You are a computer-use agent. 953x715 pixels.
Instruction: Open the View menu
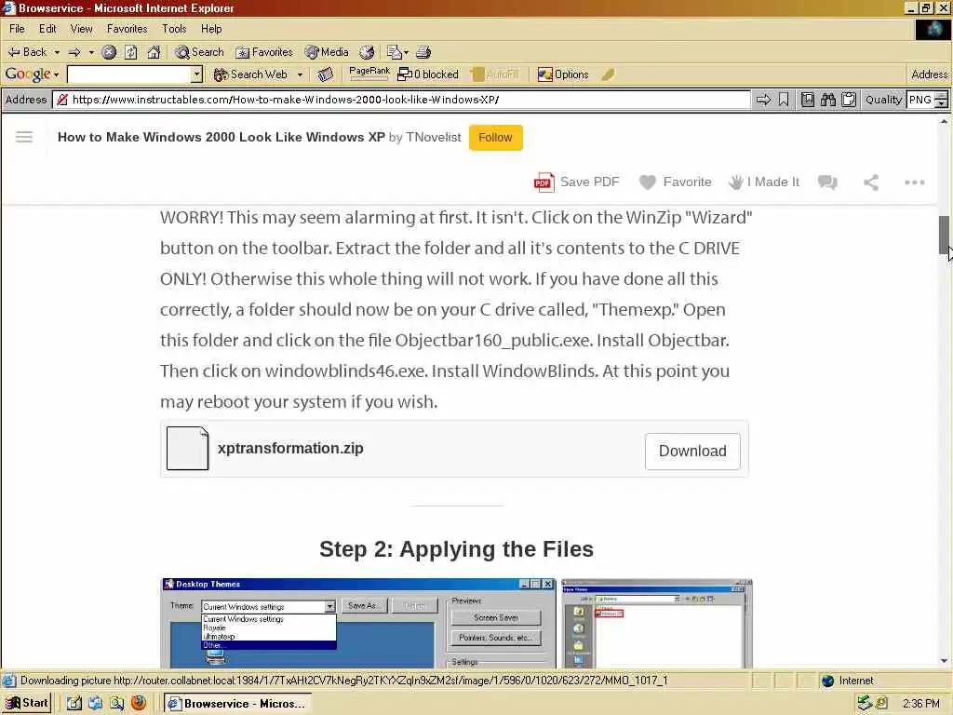point(82,29)
